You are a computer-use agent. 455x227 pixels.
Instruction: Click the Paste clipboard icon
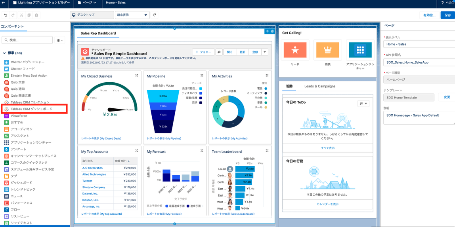click(36, 15)
